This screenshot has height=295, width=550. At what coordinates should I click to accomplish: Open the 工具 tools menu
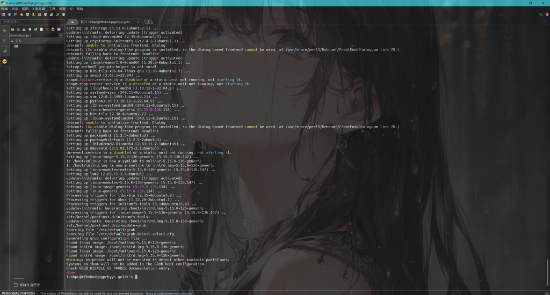pyautogui.click(x=52, y=9)
